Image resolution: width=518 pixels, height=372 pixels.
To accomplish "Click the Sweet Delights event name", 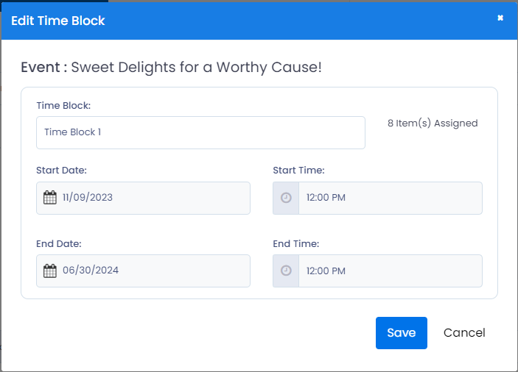I will (x=196, y=68).
